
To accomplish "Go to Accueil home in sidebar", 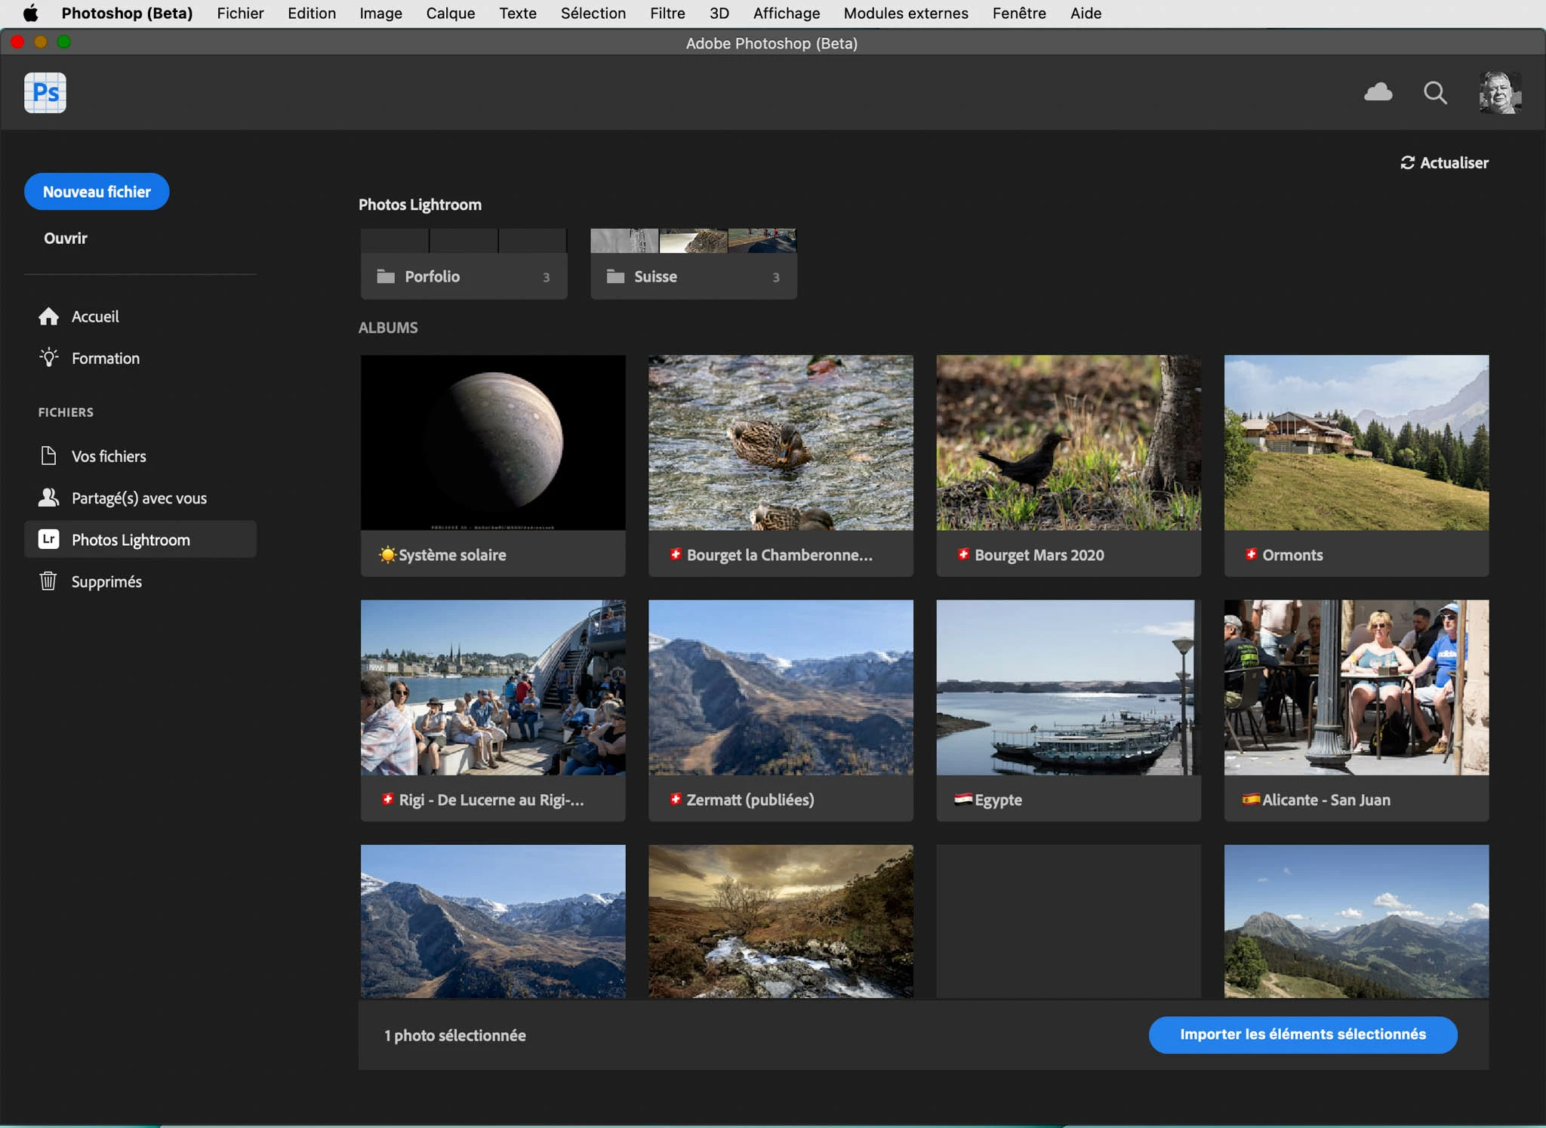I will [95, 316].
